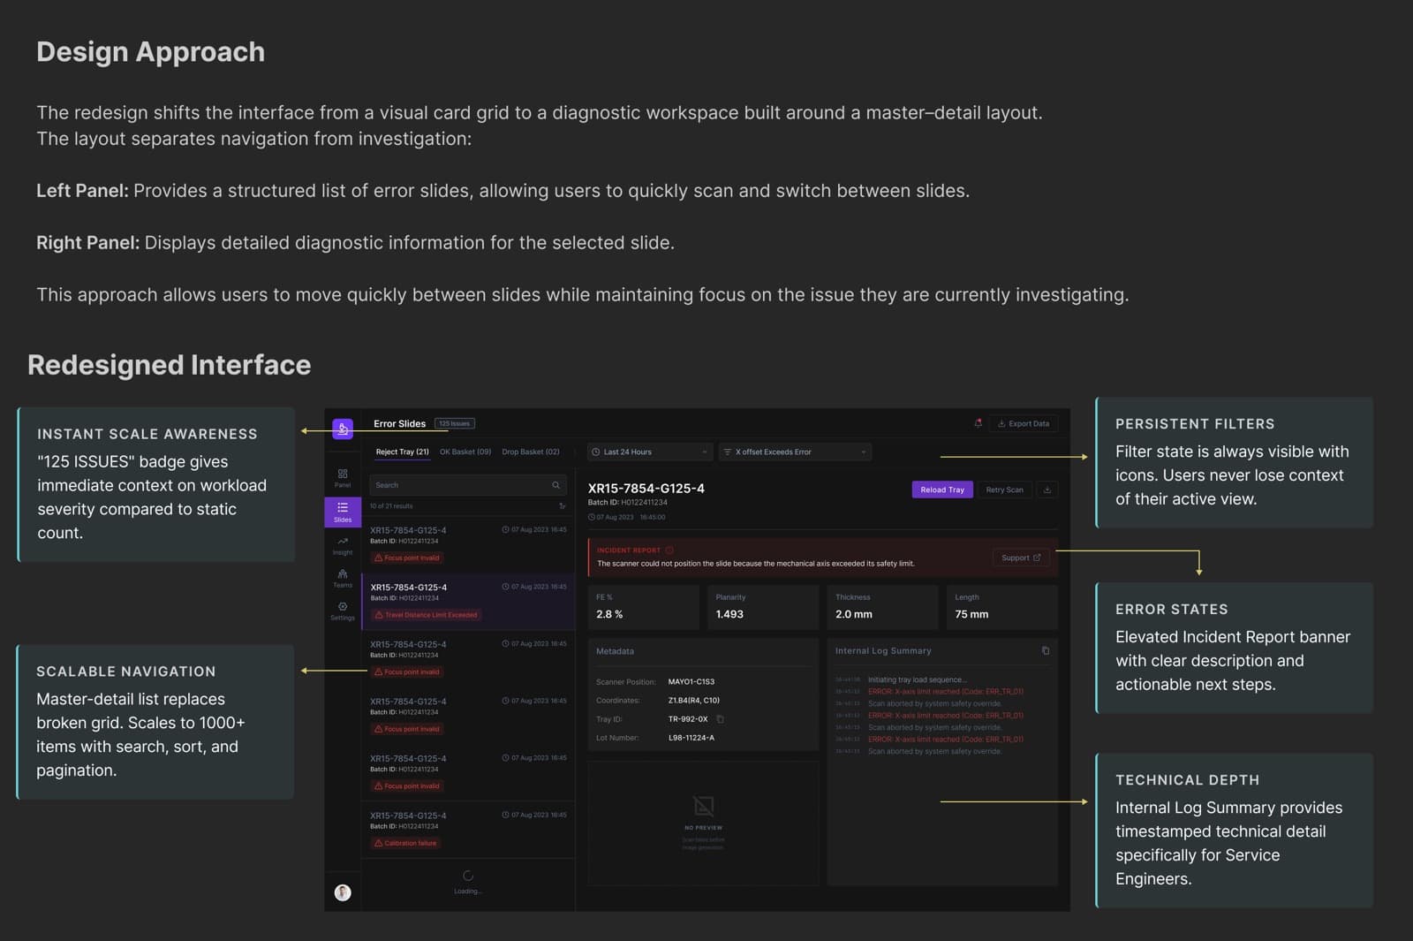The width and height of the screenshot is (1413, 941).
Task: Open Settings in the sidebar
Action: (343, 611)
